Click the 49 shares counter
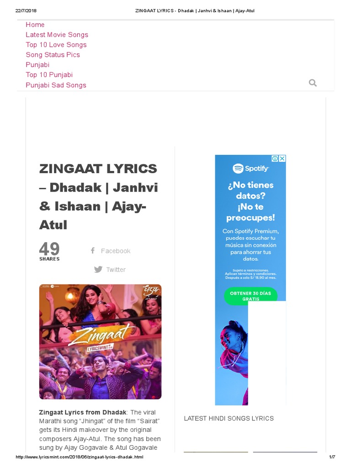 click(x=49, y=252)
